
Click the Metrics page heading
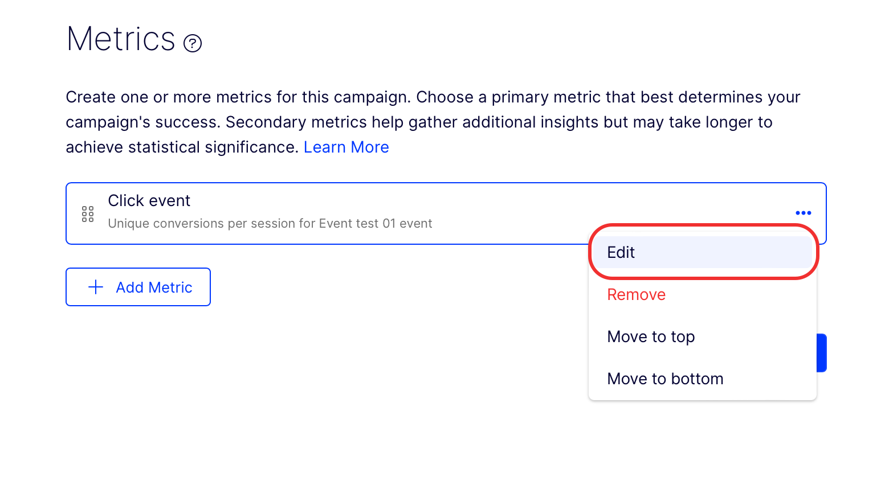[x=121, y=39]
